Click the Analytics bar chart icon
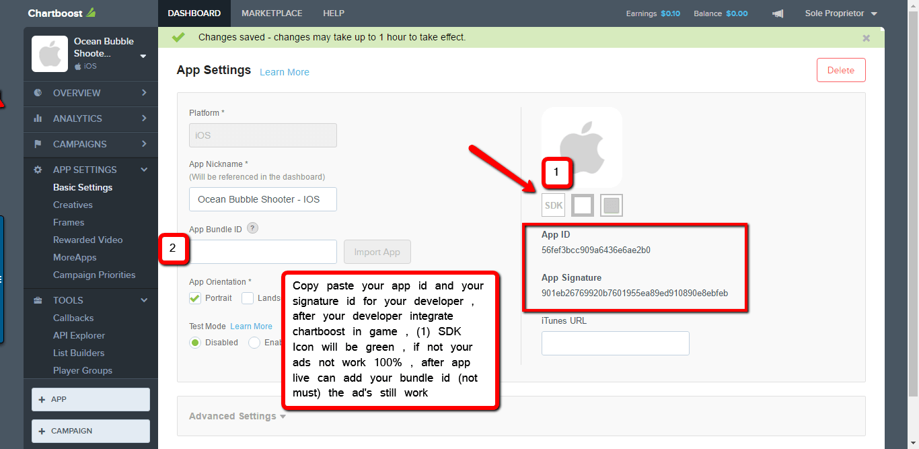The width and height of the screenshot is (919, 449). 38,118
